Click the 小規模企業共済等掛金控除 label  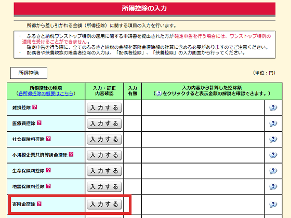(39, 155)
